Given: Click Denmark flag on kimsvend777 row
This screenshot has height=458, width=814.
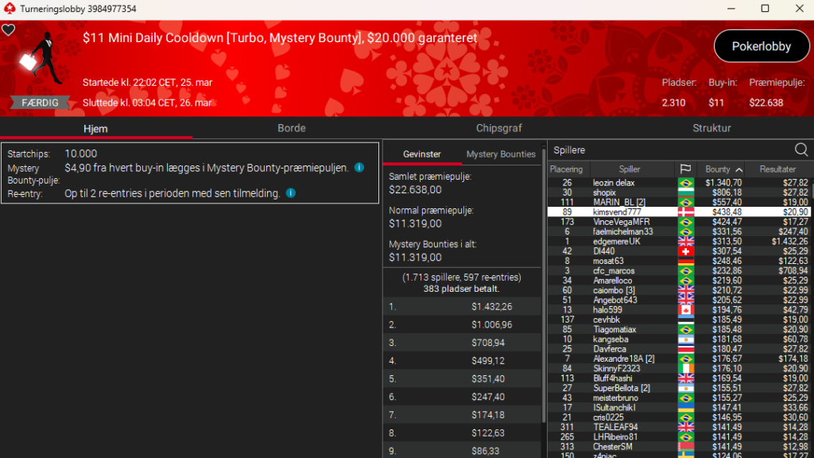Looking at the screenshot, I should (684, 212).
